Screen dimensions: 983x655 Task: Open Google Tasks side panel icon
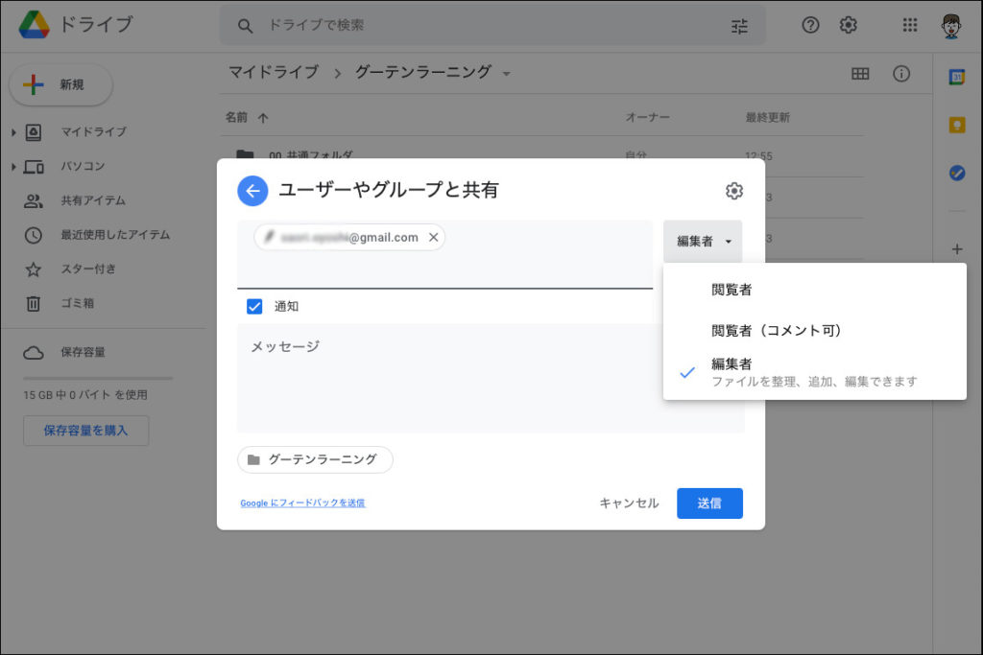tap(956, 174)
